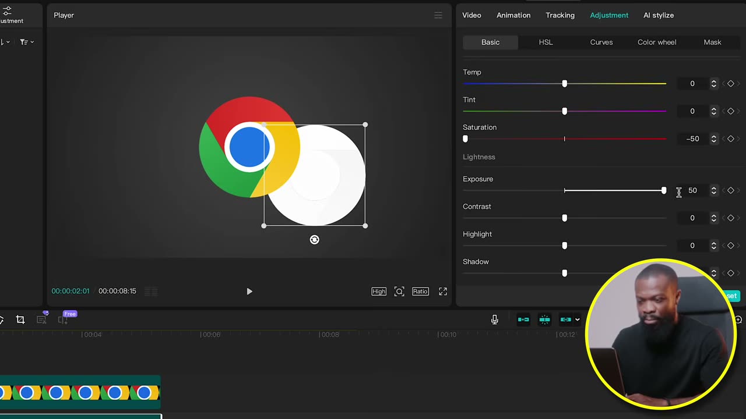Image resolution: width=746 pixels, height=419 pixels.
Task: Click the Contrast value input field
Action: 692,218
